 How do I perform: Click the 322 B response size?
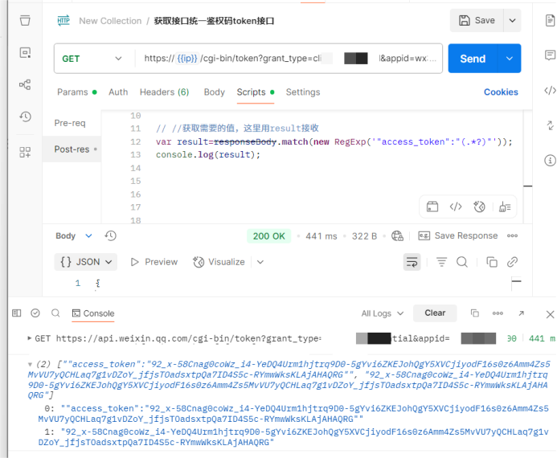coord(364,236)
